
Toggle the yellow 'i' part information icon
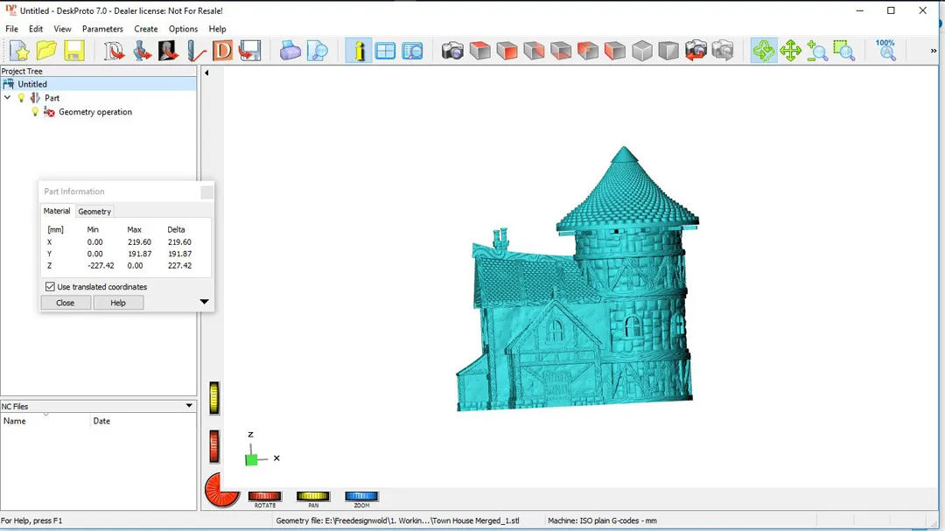[359, 51]
